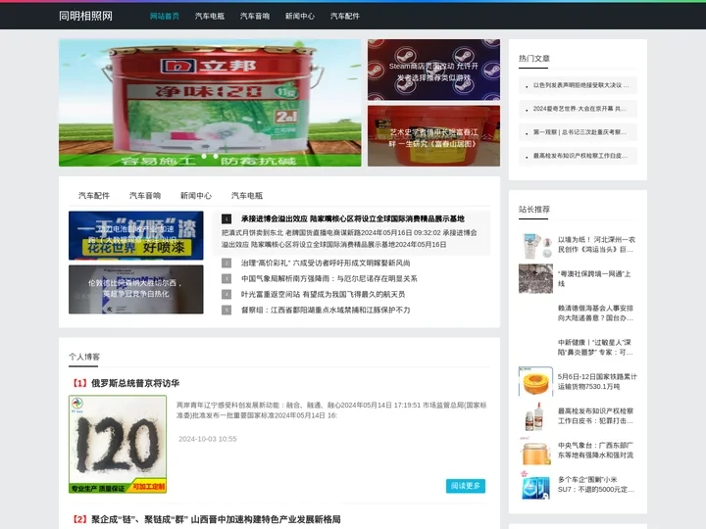This screenshot has height=529, width=706.
Task: Open the 同明相照网 site logo
Action: pos(85,17)
